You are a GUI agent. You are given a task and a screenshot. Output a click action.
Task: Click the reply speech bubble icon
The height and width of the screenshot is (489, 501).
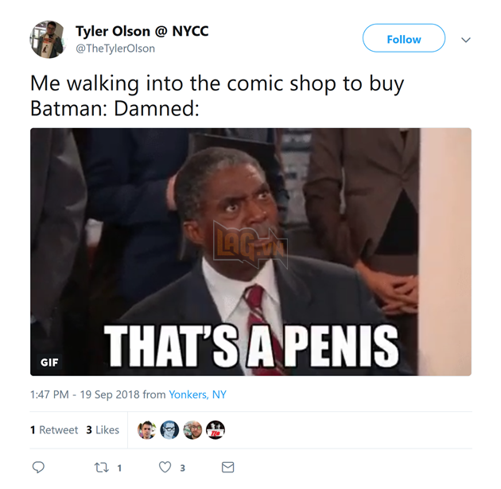click(x=38, y=468)
